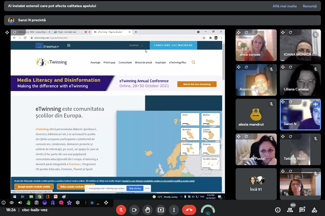
Task: Click the 'CONECTARE SAU ÎNSCRIERE' button
Action: click(x=173, y=45)
